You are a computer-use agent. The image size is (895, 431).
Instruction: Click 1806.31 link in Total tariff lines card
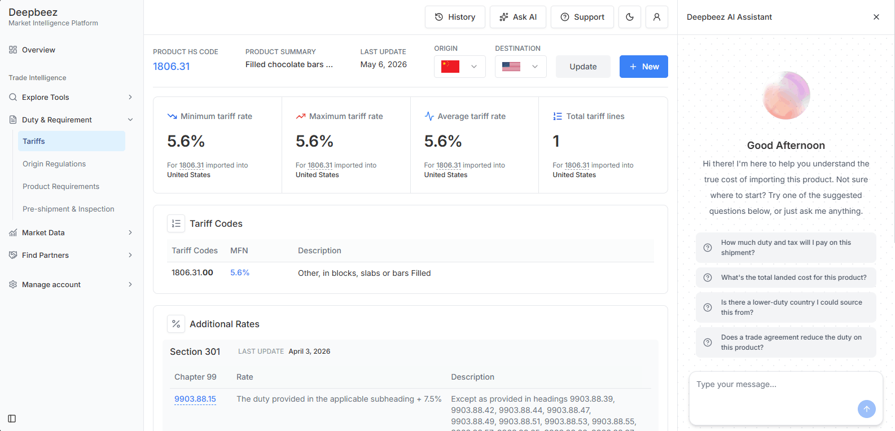pyautogui.click(x=577, y=165)
